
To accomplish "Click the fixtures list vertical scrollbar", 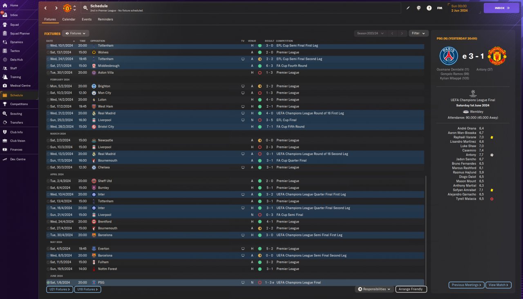I will [x=426, y=231].
